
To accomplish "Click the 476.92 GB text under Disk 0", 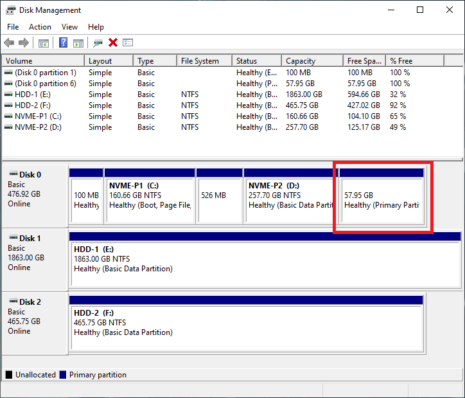I will (x=24, y=194).
